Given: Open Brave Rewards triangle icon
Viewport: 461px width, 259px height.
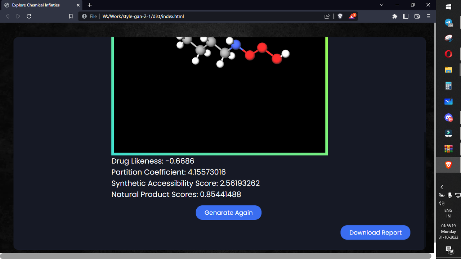Looking at the screenshot, I should click(x=352, y=16).
